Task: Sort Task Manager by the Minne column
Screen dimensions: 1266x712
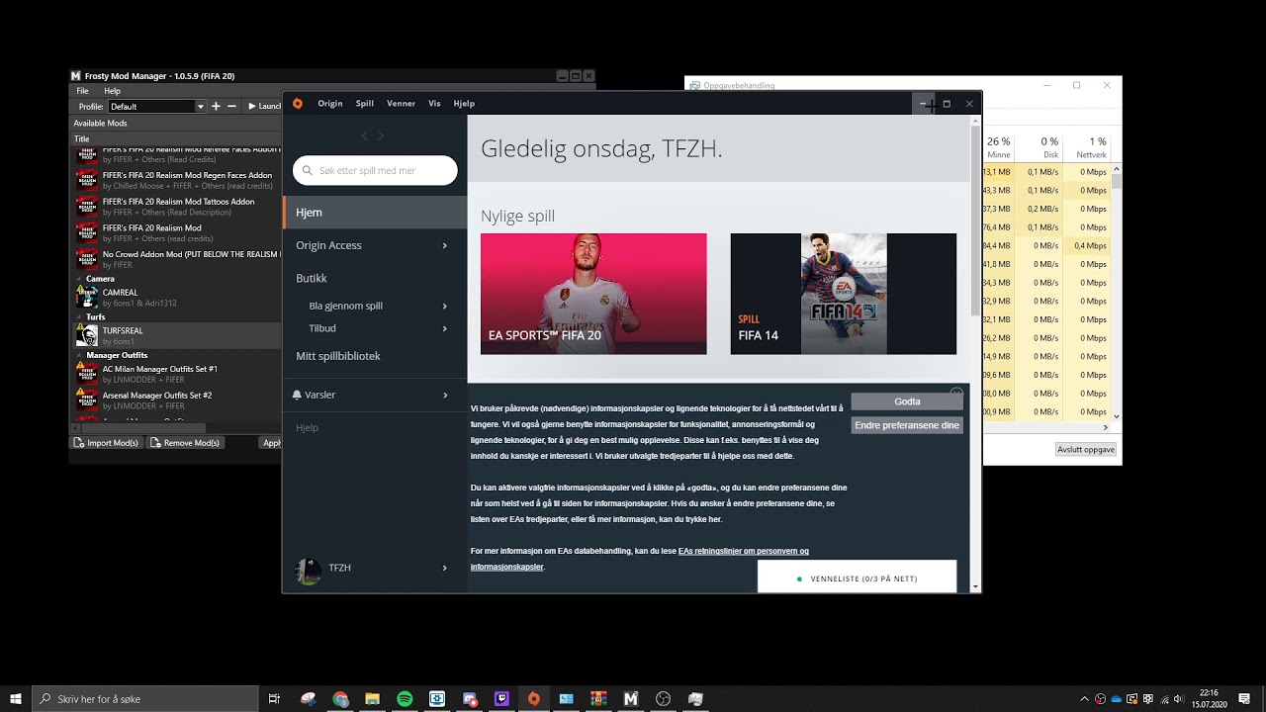Action: point(998,148)
